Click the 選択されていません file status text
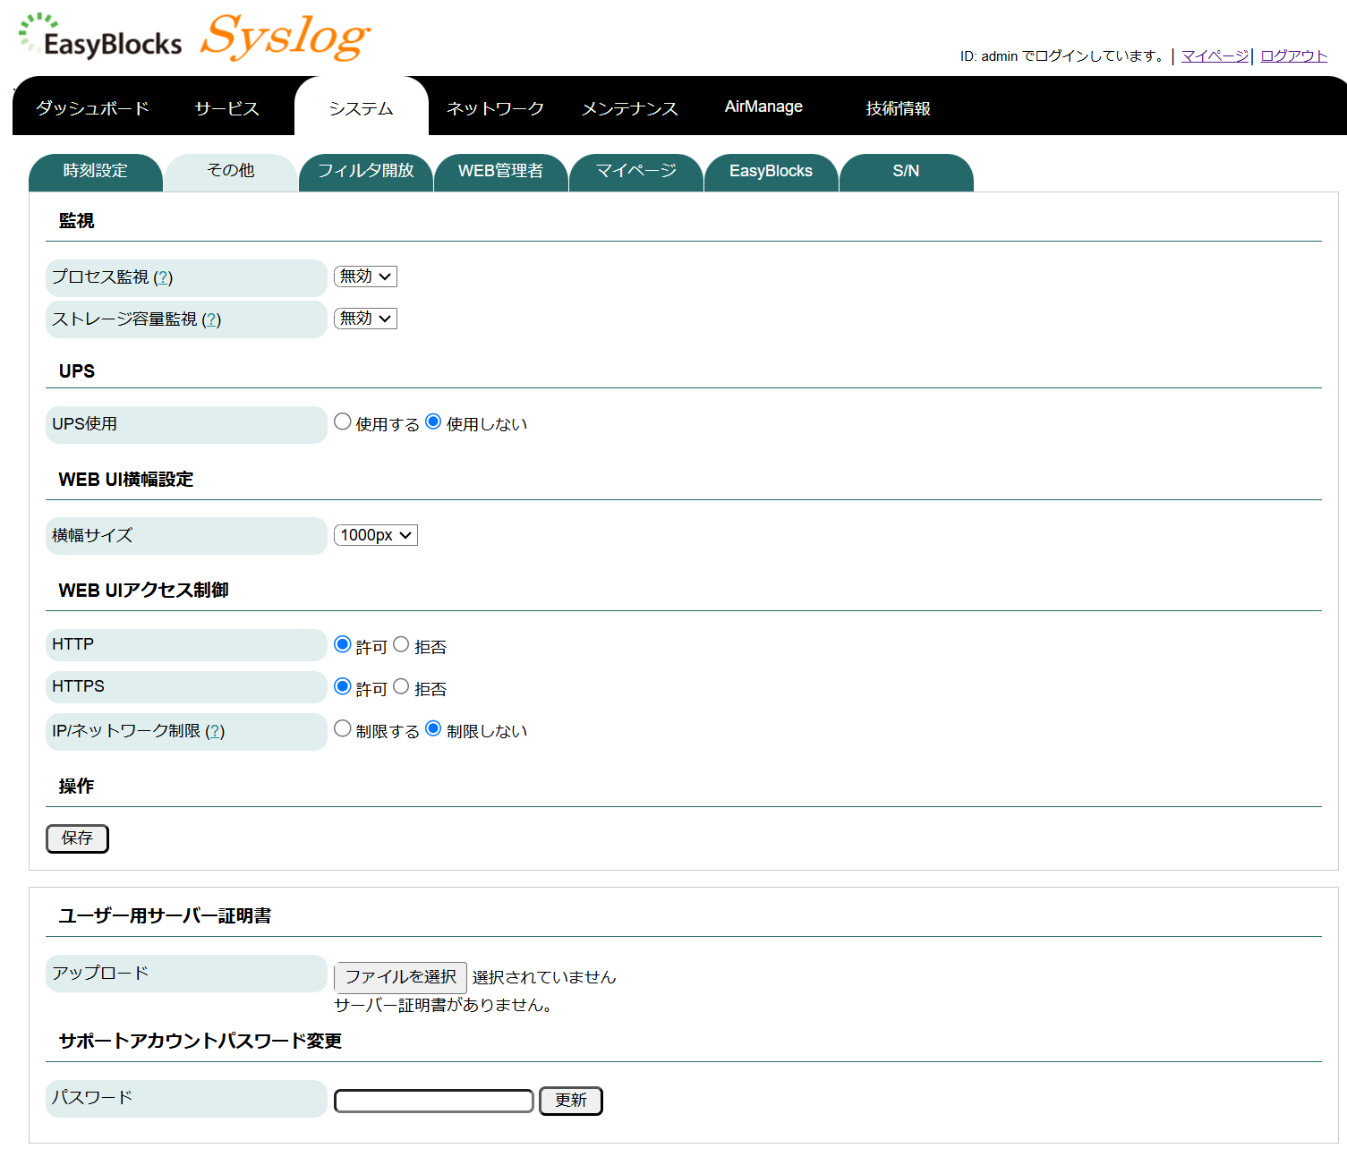This screenshot has width=1347, height=1157. click(544, 977)
